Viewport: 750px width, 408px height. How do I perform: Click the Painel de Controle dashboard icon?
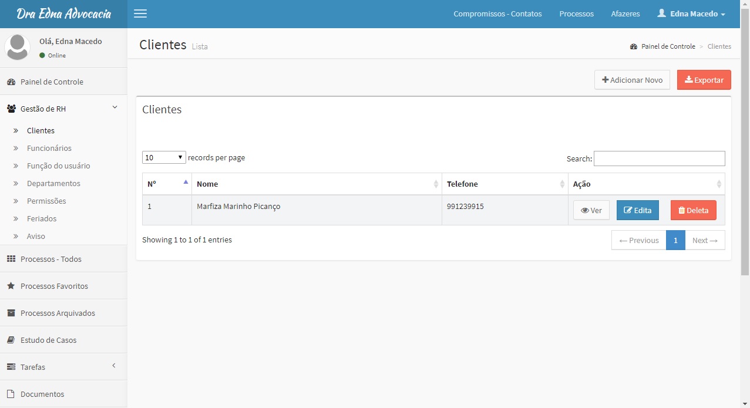[11, 82]
